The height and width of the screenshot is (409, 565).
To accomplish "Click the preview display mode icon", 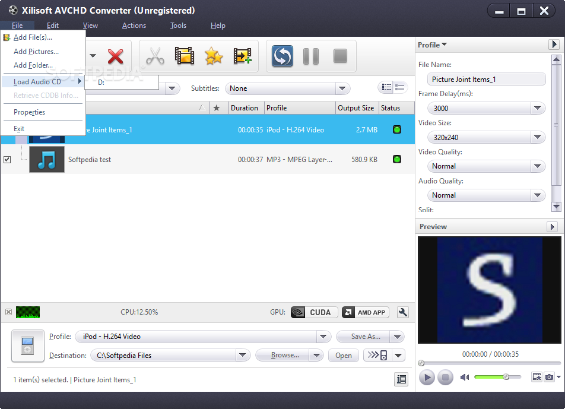I will 537,377.
